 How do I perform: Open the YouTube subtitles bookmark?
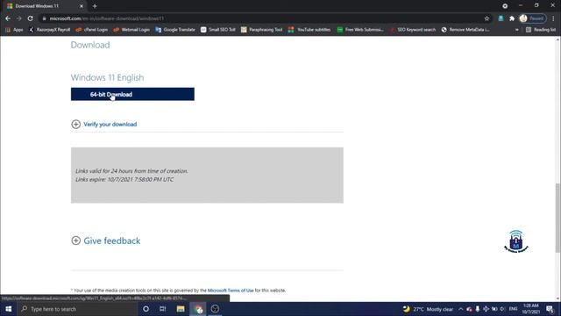(x=309, y=30)
